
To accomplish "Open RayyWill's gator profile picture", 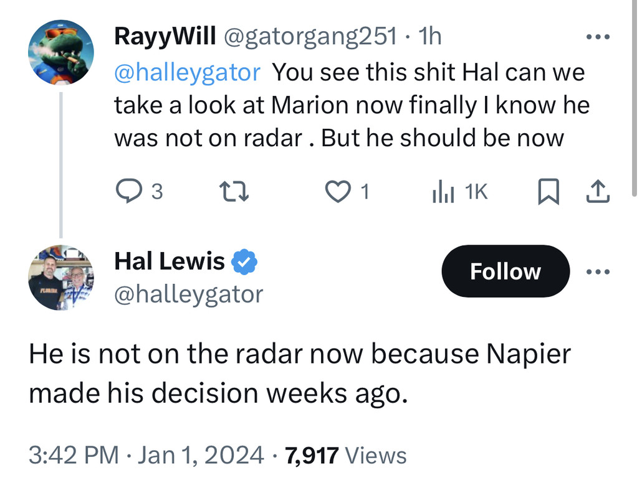I will point(61,52).
